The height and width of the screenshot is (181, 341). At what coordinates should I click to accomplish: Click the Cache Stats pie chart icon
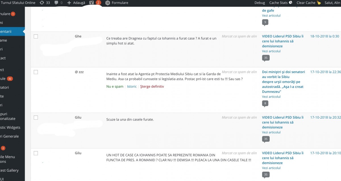291,3
